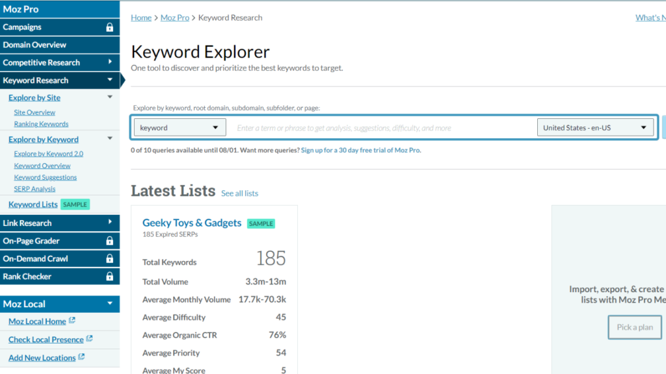The height and width of the screenshot is (374, 666).
Task: Open the Geeky Toys & Gadgets list
Action: click(x=192, y=223)
